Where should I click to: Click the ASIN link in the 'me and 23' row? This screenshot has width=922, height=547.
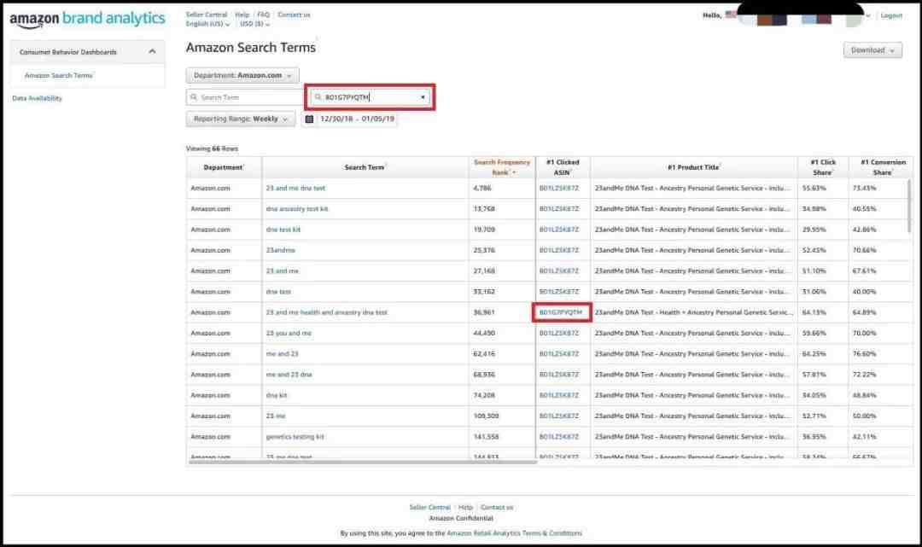[558, 354]
